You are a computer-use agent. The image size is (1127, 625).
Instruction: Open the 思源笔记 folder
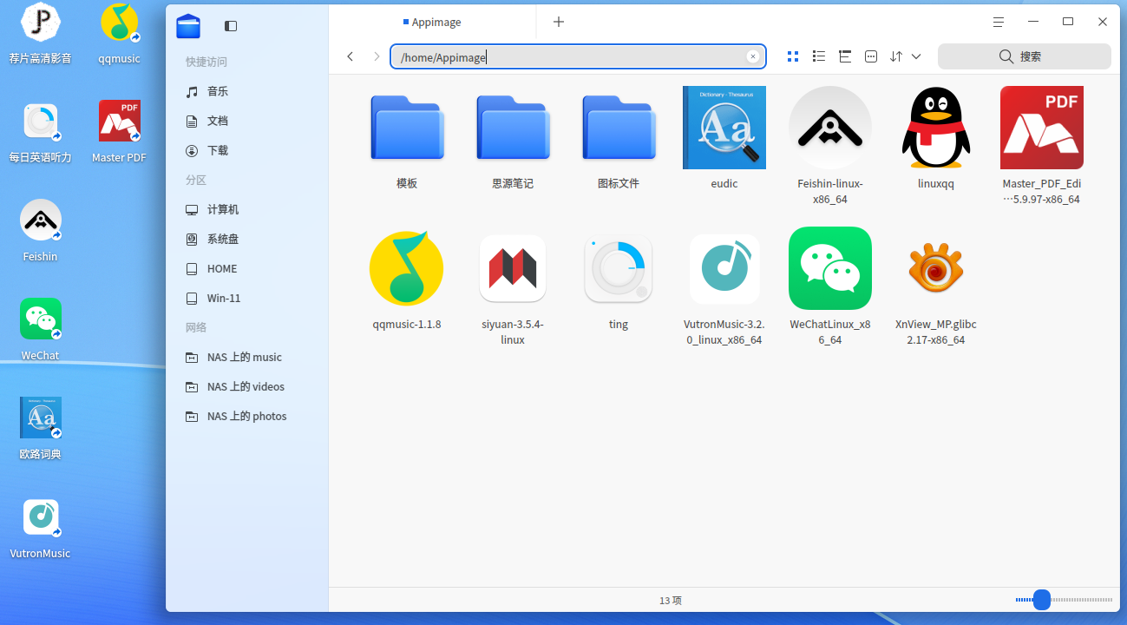pos(513,128)
